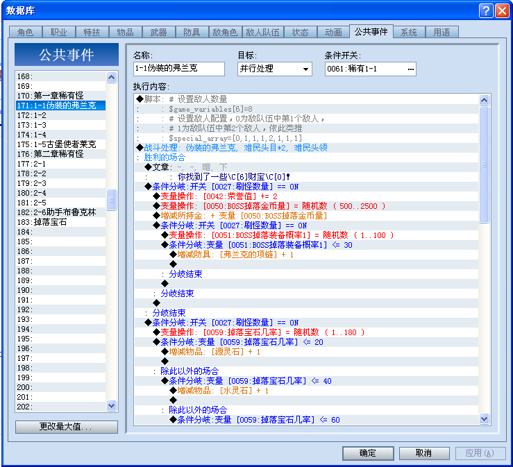Viewport: 513px width, 467px height.
Task: Select 变量操作 [0042:荣誉值] += 2 line
Action: point(307,196)
